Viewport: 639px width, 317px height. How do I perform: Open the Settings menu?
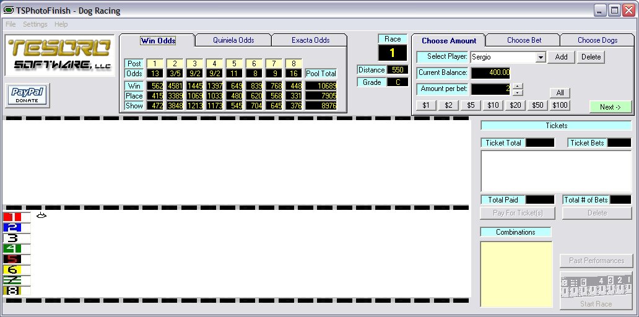(x=35, y=24)
